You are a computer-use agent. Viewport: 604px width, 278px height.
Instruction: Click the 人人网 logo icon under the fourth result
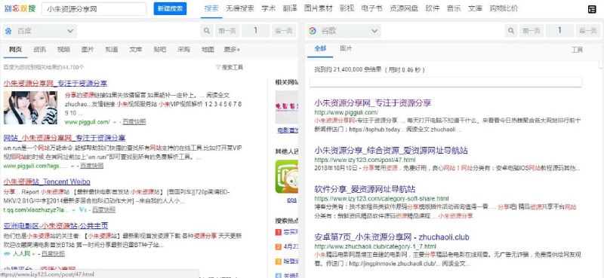pyautogui.click(x=7, y=254)
